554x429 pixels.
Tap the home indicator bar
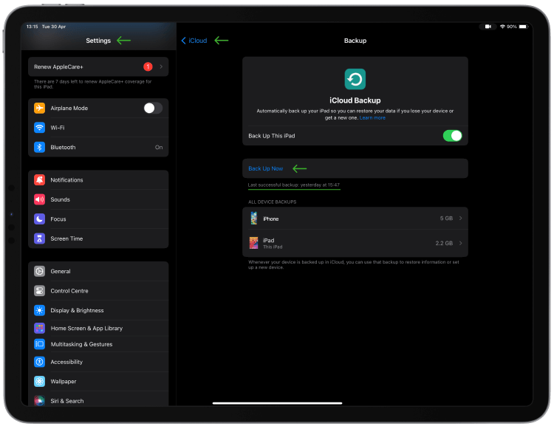click(277, 403)
